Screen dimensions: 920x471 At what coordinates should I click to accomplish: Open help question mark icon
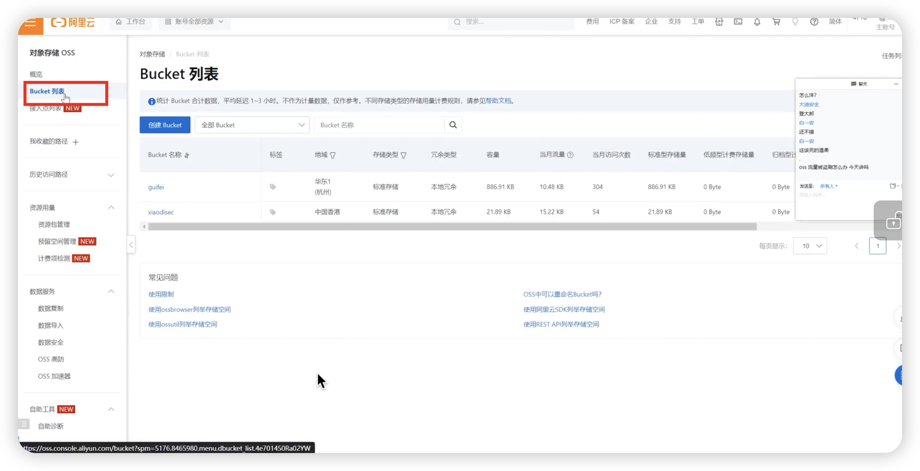pos(814,22)
